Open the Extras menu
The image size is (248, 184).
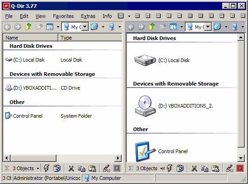pos(88,16)
